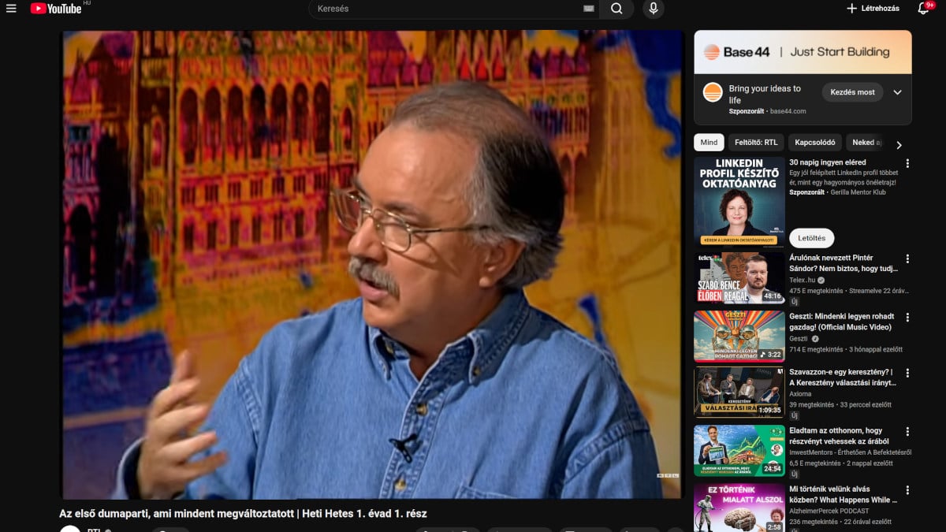Select the Mind filter chip
Screen dimensions: 946x532
709,143
